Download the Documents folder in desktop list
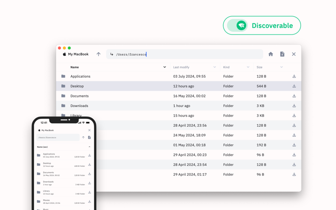This screenshot has width=336, height=210. click(294, 96)
